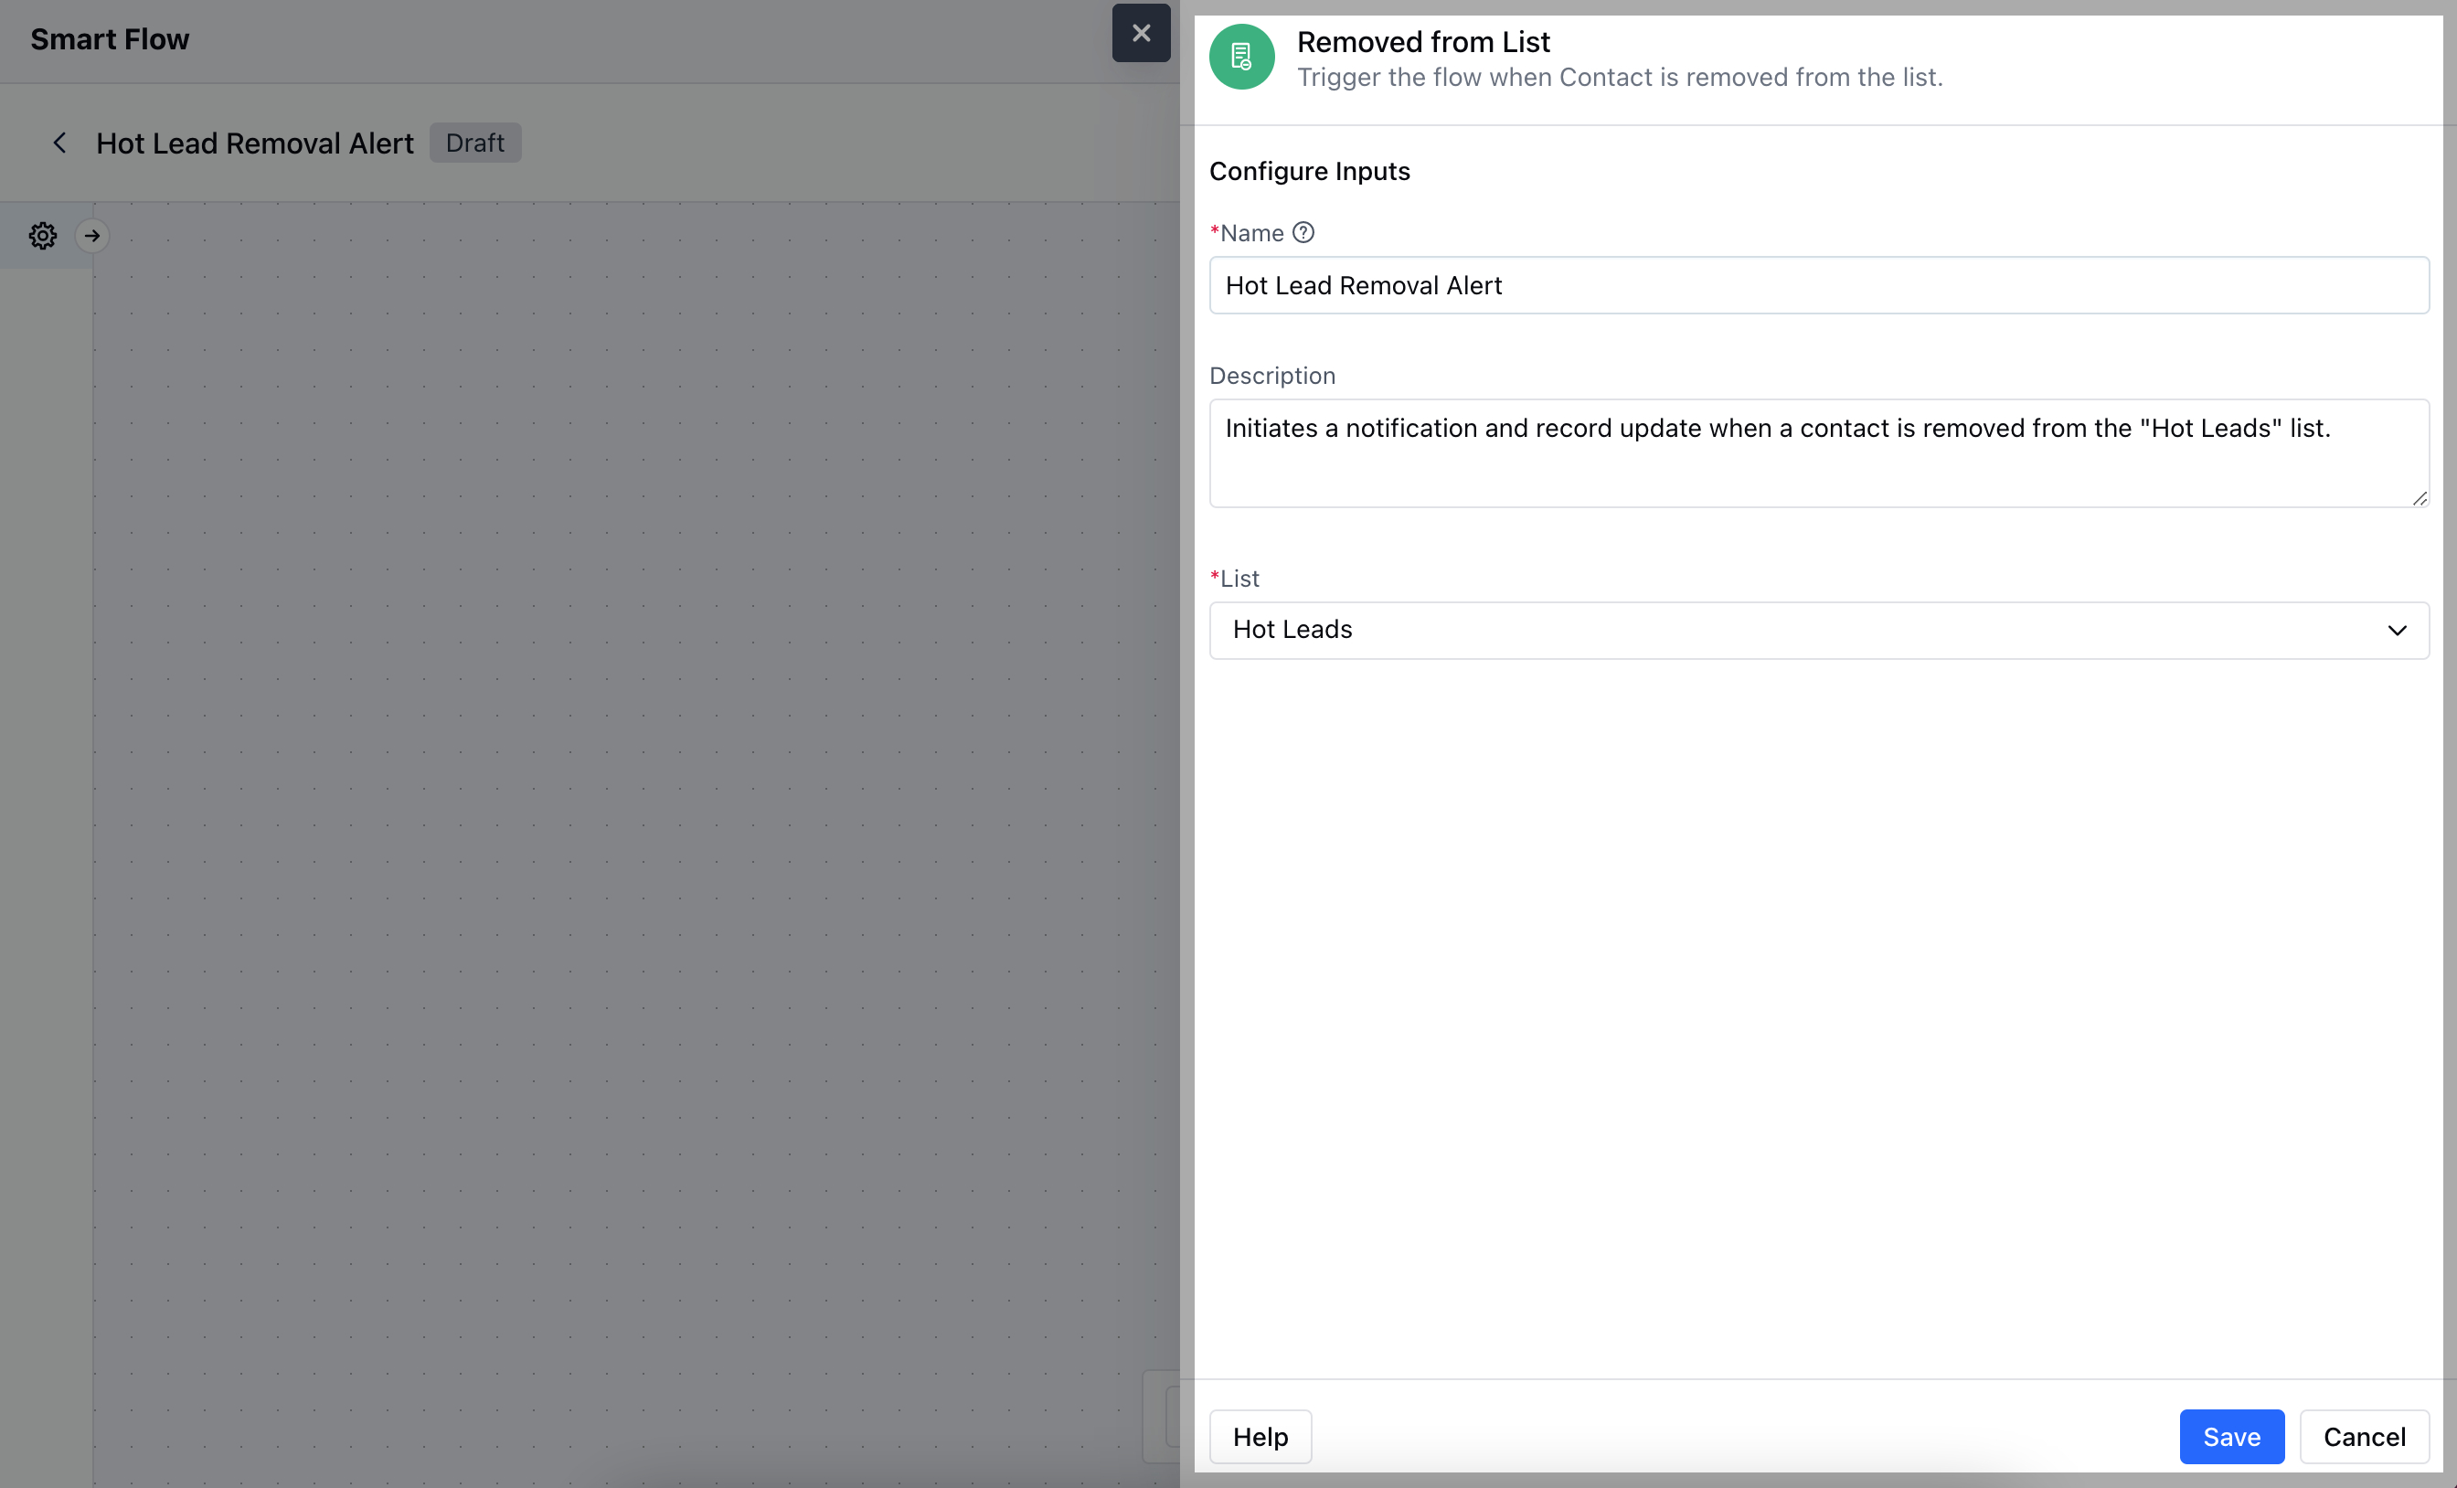Click the help question mark next to Name
The image size is (2457, 1488).
click(x=1303, y=232)
